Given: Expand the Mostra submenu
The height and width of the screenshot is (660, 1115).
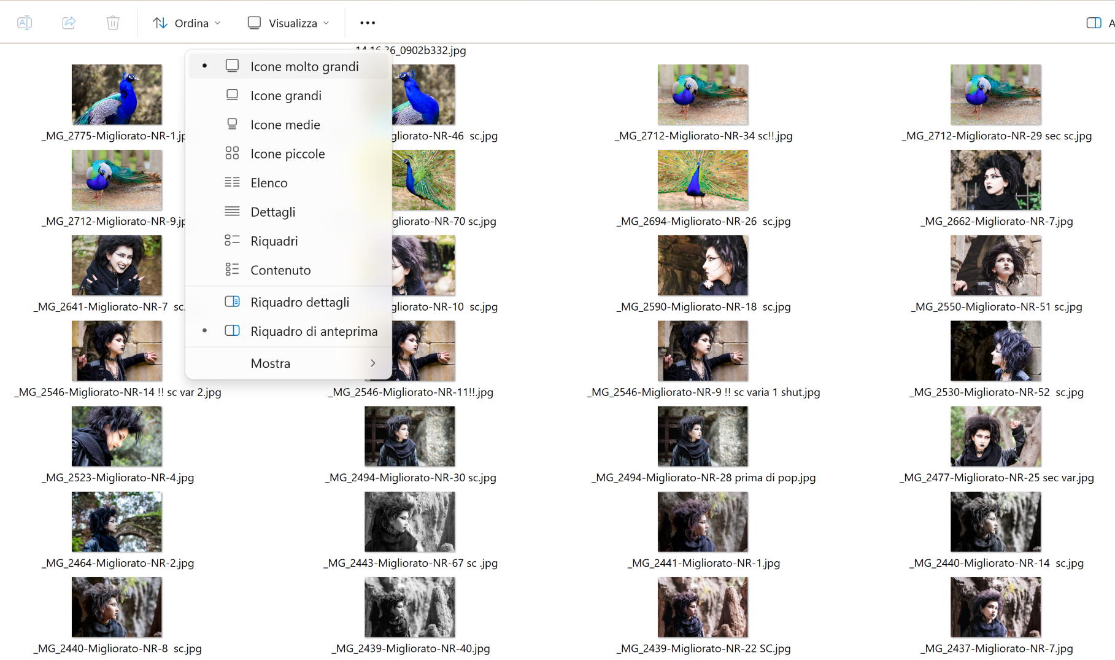Looking at the screenshot, I should tap(288, 363).
